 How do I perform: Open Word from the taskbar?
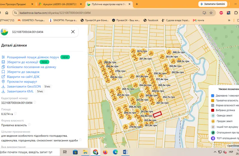tap(125, 152)
